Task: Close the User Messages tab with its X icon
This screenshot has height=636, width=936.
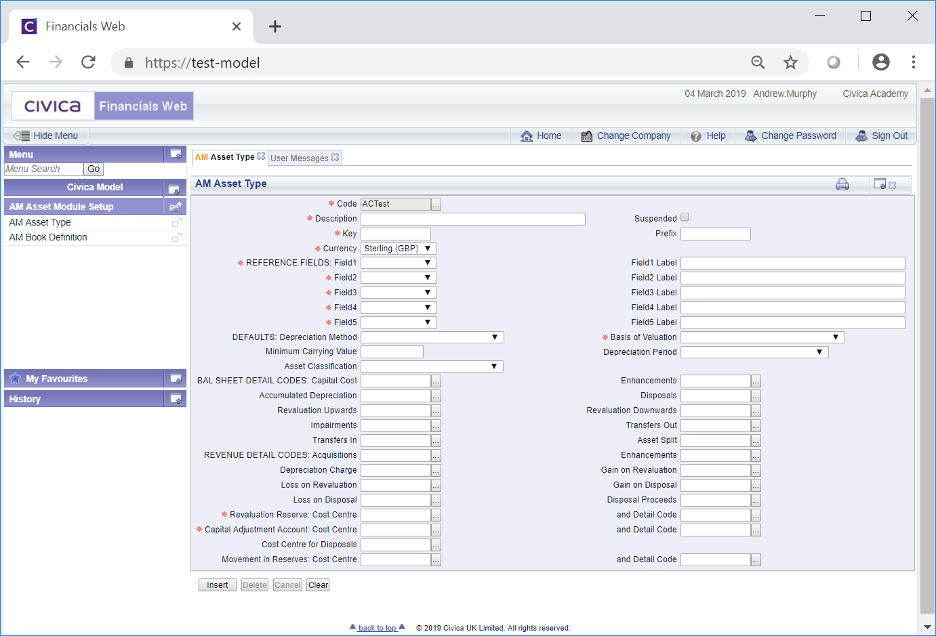Action: click(x=335, y=157)
